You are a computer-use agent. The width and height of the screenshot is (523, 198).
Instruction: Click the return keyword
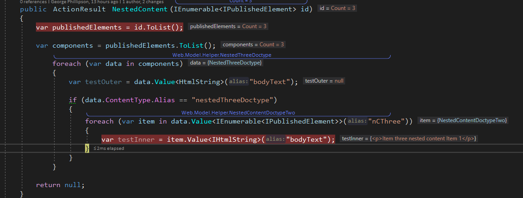click(48, 185)
